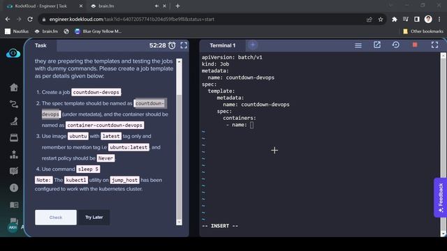Open the Blue Gray Yellow bookmark
Viewport: 447px width, 251px height.
[98, 31]
